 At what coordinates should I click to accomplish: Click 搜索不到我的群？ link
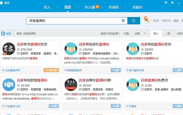[x=110, y=33]
